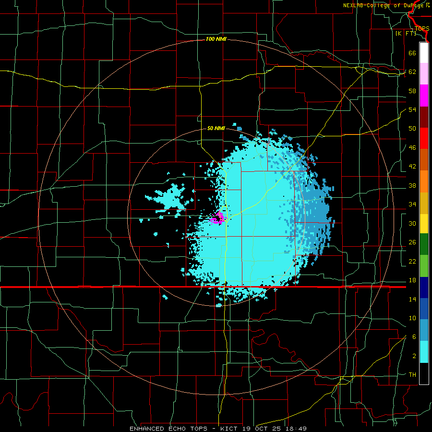Click the 18 legend value
Viewport: 432px width, 432px height.
click(412, 280)
